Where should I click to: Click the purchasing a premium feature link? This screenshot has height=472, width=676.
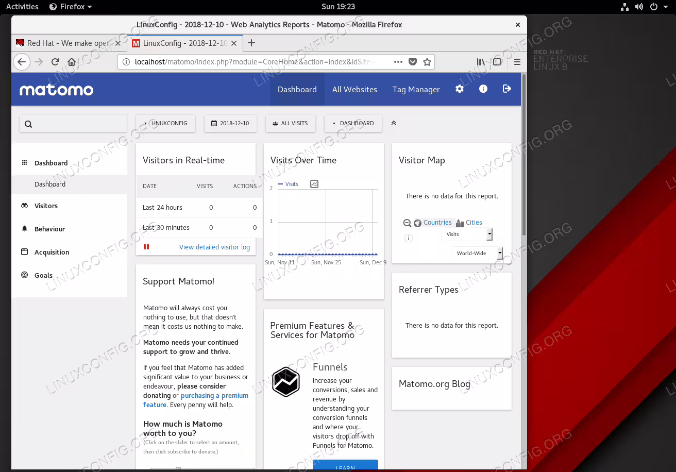tap(196, 400)
